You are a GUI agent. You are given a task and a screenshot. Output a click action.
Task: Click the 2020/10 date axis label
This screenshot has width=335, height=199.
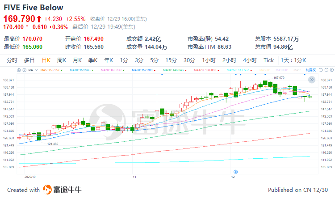coord(30,177)
